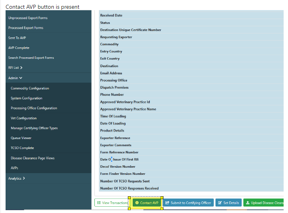
Task: Expand the RFI List submenu
Action: pyautogui.click(x=15, y=68)
